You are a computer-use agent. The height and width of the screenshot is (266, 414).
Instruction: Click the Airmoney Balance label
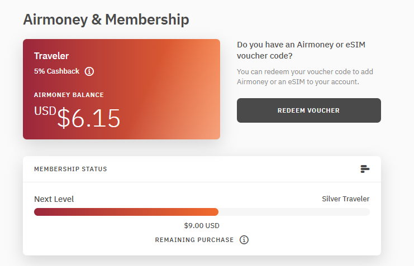click(x=69, y=95)
